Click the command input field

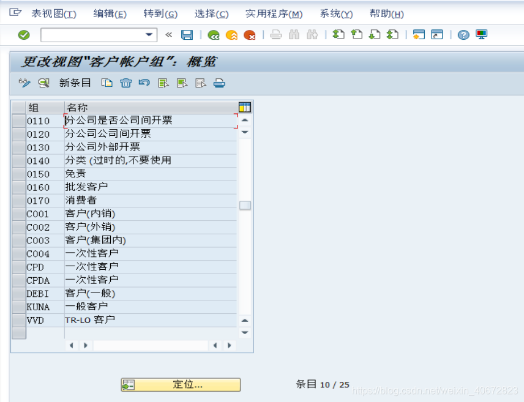(x=99, y=35)
